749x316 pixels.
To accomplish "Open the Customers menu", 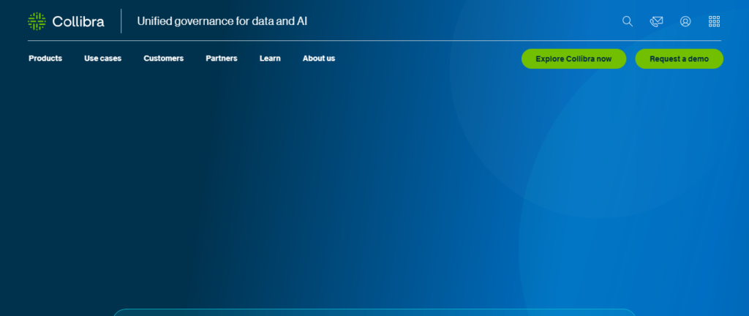I will (x=163, y=59).
